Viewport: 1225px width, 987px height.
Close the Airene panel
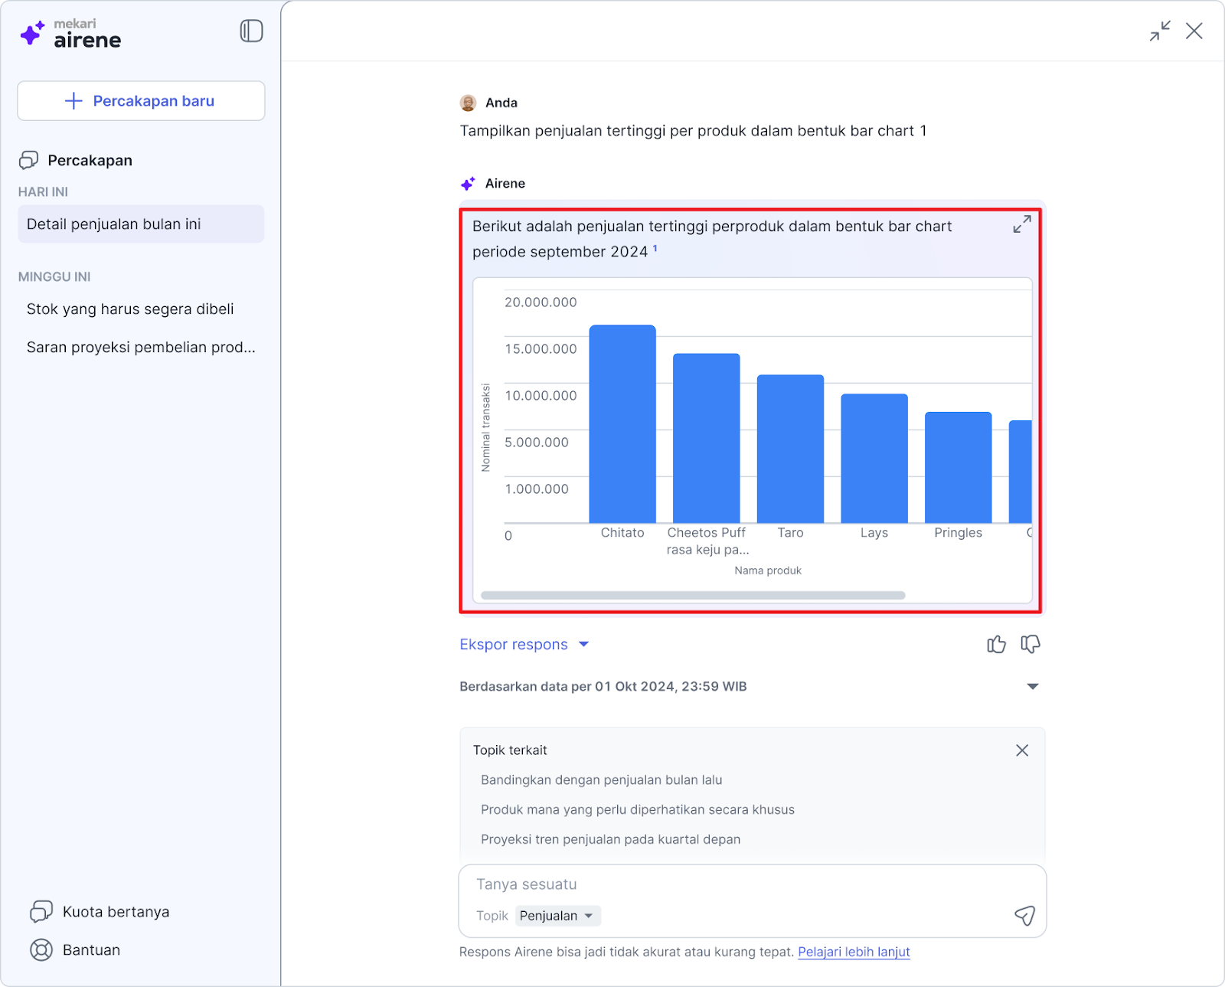coord(1194,31)
